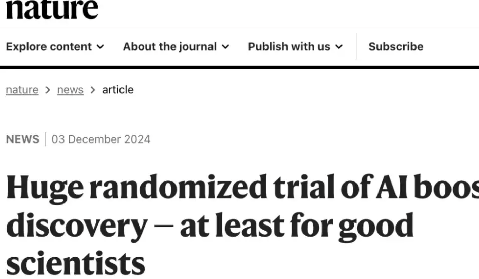
Task: Open the Explore content menu label
Action: click(x=49, y=47)
